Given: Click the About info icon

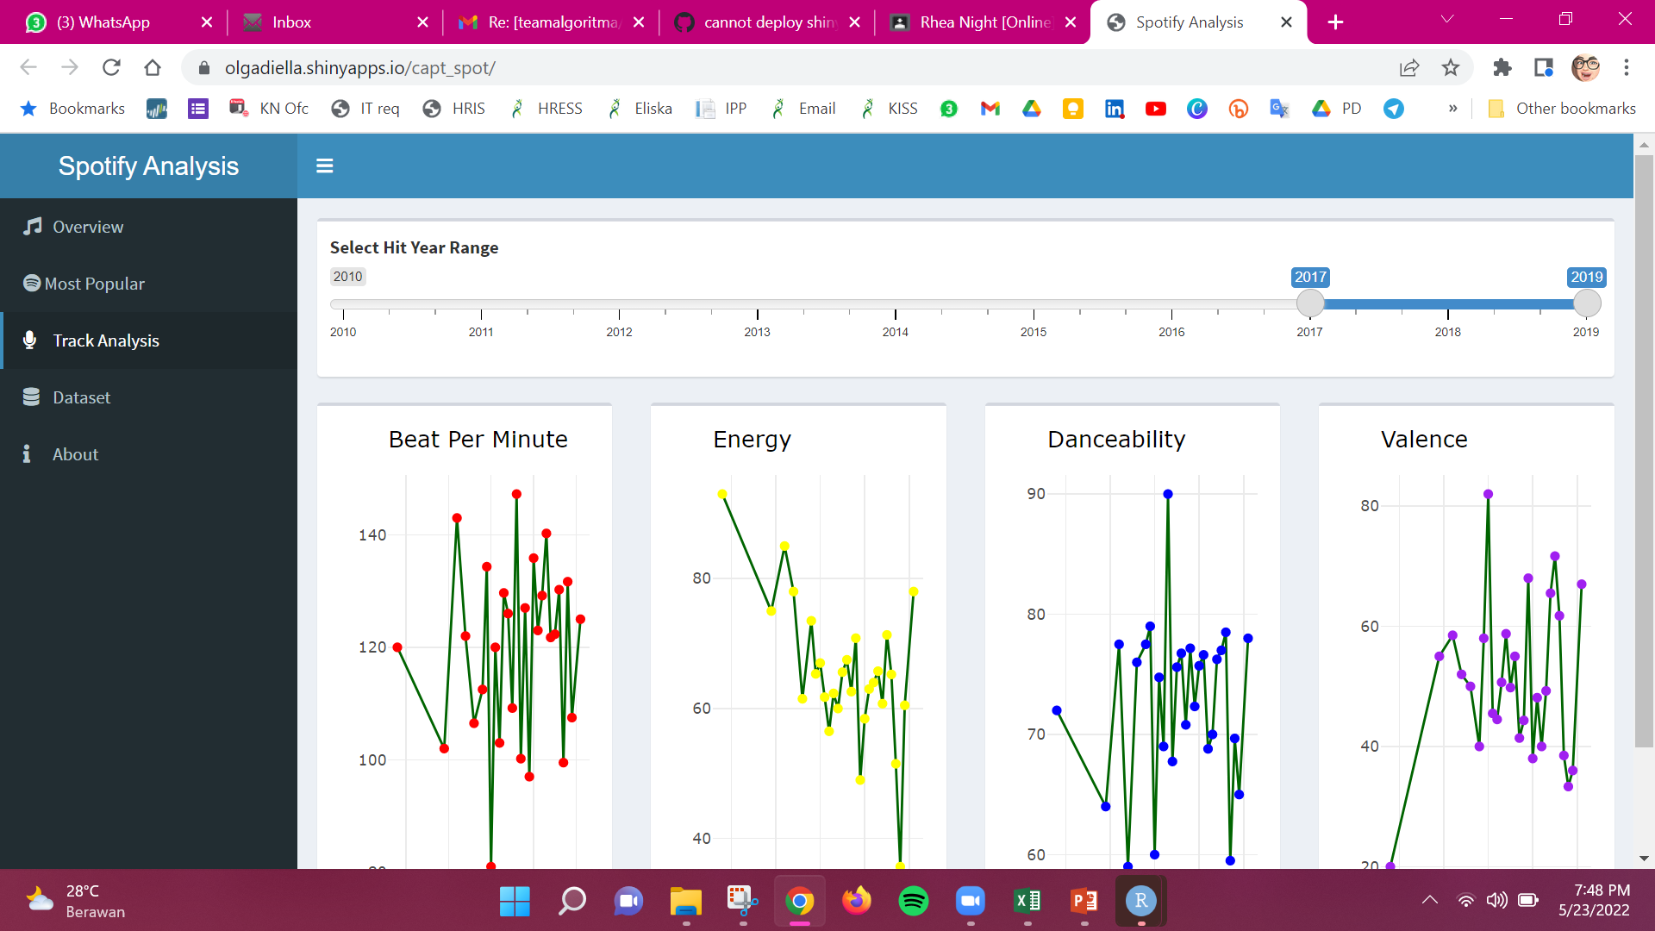Looking at the screenshot, I should pos(27,453).
